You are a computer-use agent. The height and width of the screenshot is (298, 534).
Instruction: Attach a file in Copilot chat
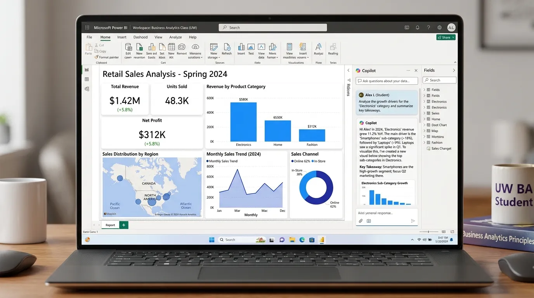click(361, 221)
